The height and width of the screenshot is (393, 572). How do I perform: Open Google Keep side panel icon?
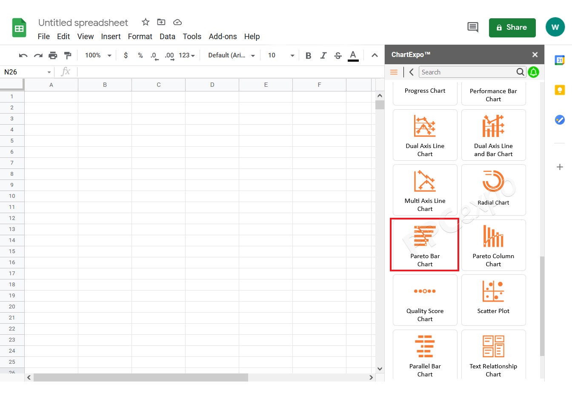point(560,90)
